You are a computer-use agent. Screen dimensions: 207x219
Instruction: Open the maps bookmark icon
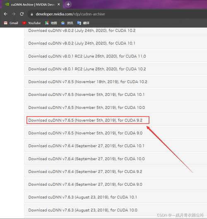click(47, 23)
